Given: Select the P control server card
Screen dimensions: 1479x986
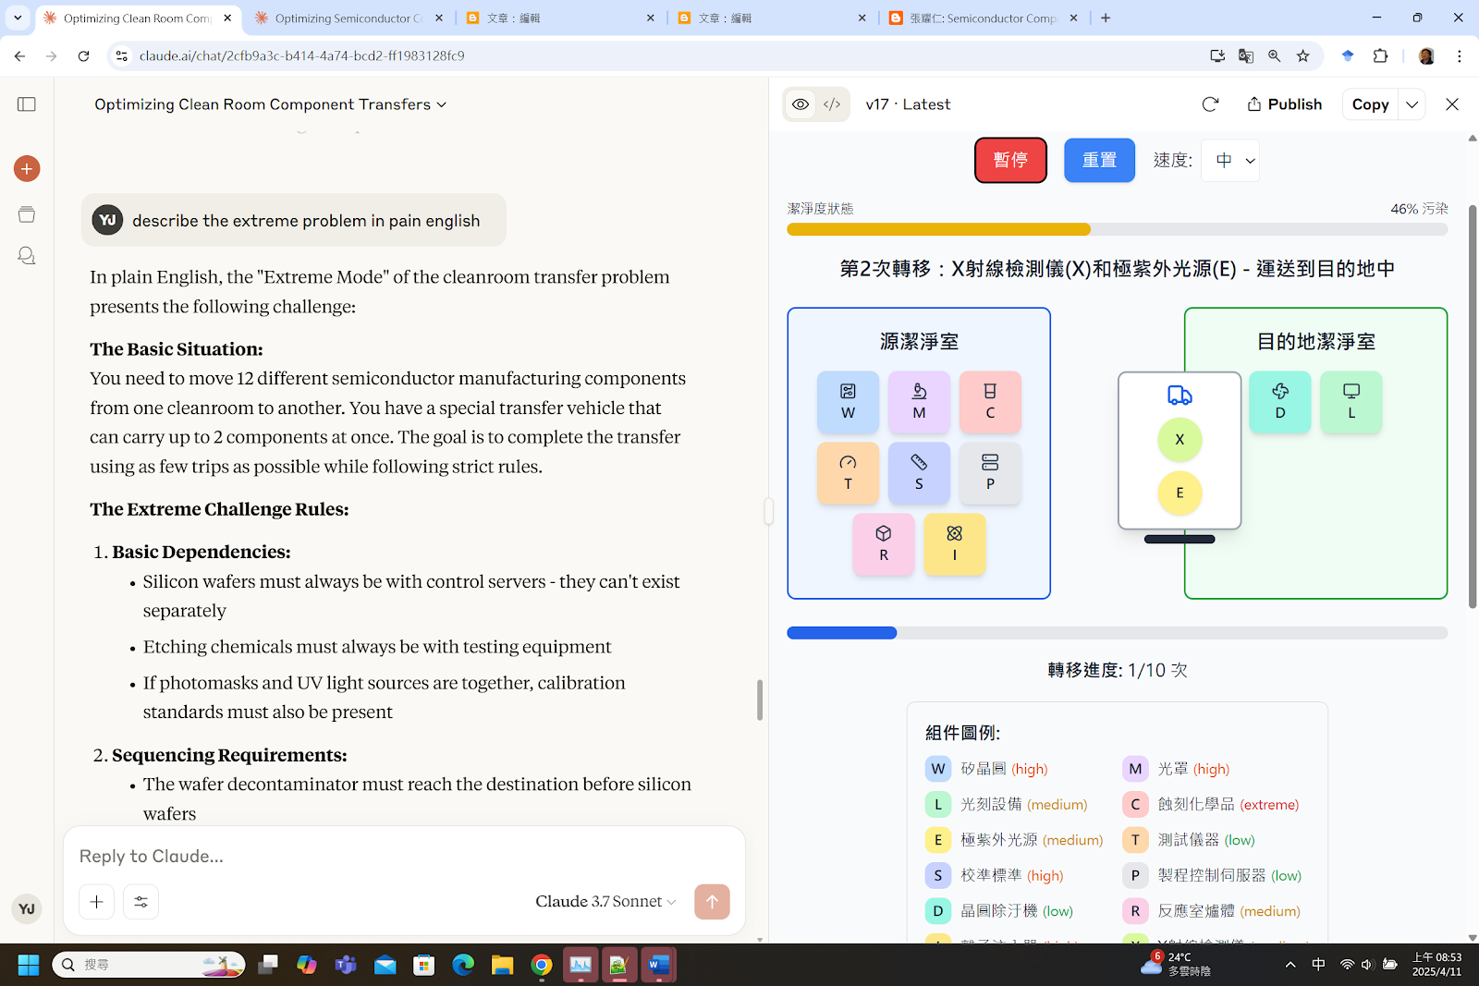Looking at the screenshot, I should point(990,473).
